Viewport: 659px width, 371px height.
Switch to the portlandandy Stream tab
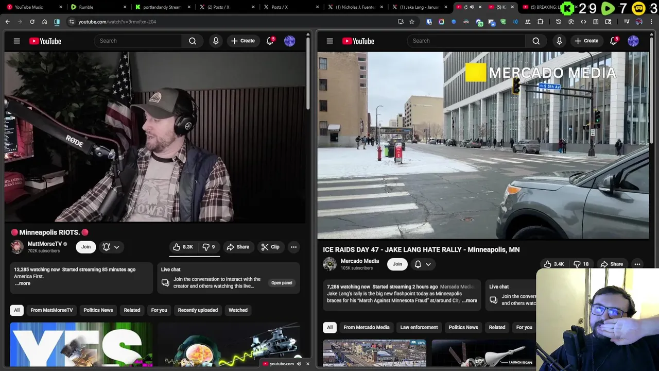tap(162, 7)
